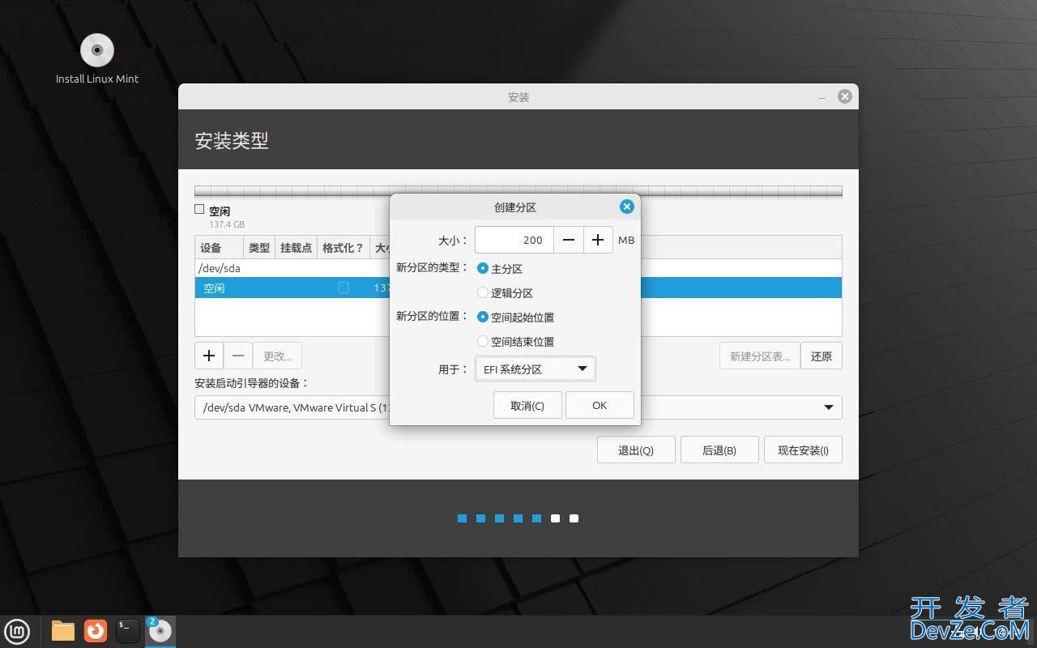Select the 空间起始位置 radio button
The height and width of the screenshot is (648, 1037).
pyautogui.click(x=483, y=317)
